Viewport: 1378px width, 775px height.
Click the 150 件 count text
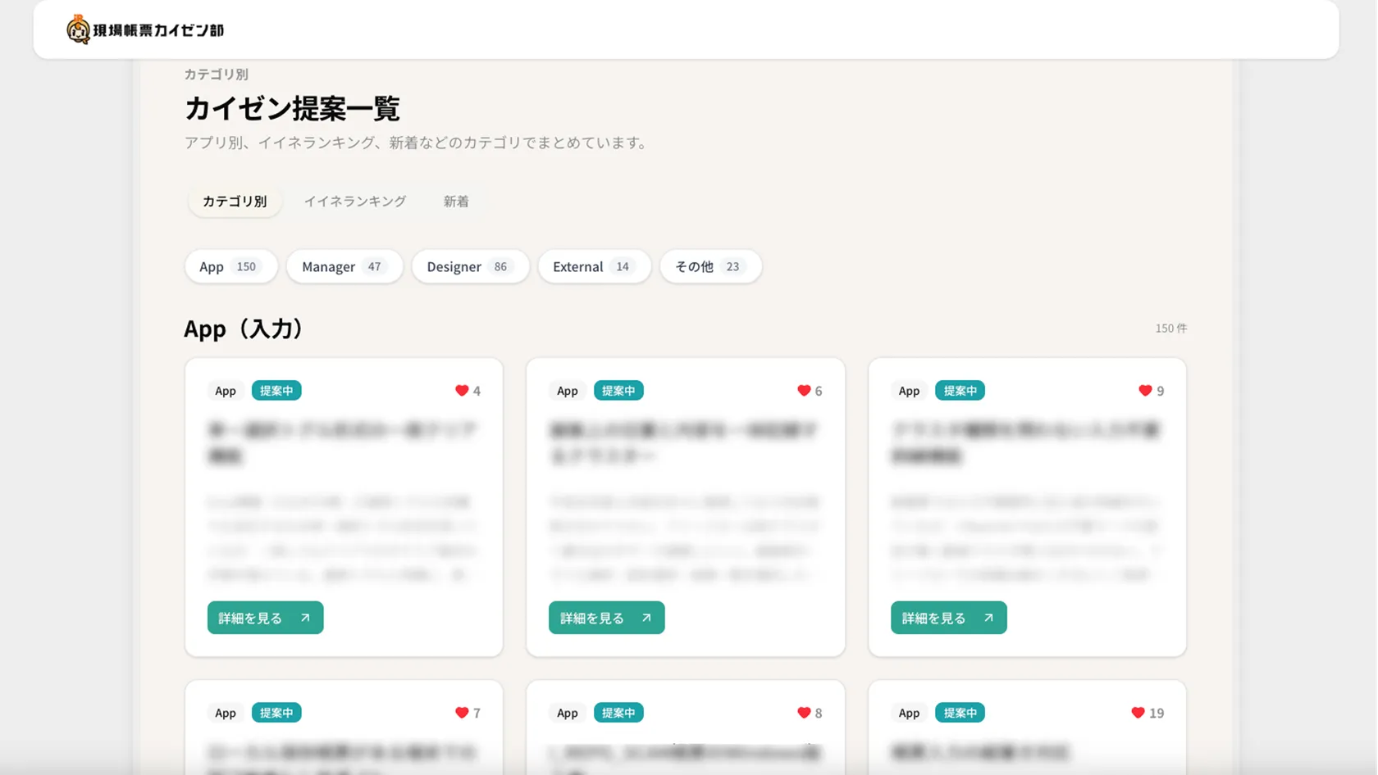pyautogui.click(x=1170, y=328)
